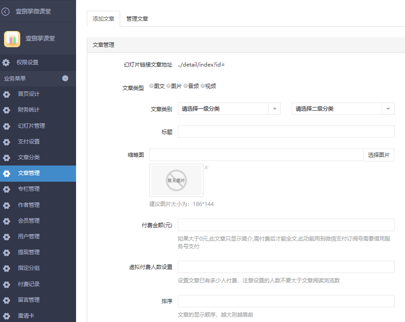The image size is (405, 322).
Task: Click the gear icon next to 权限设置
Action: [6, 63]
